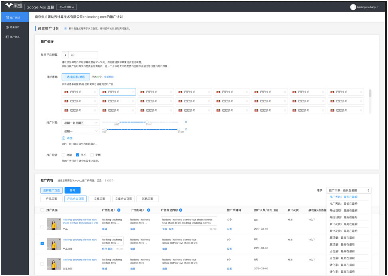Tick the 平板 device checkbox
The image size is (388, 276).
(x=92, y=155)
